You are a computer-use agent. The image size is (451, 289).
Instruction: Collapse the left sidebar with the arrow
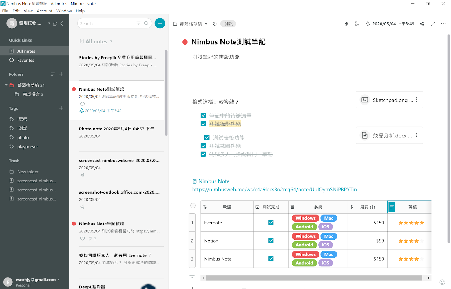62,24
